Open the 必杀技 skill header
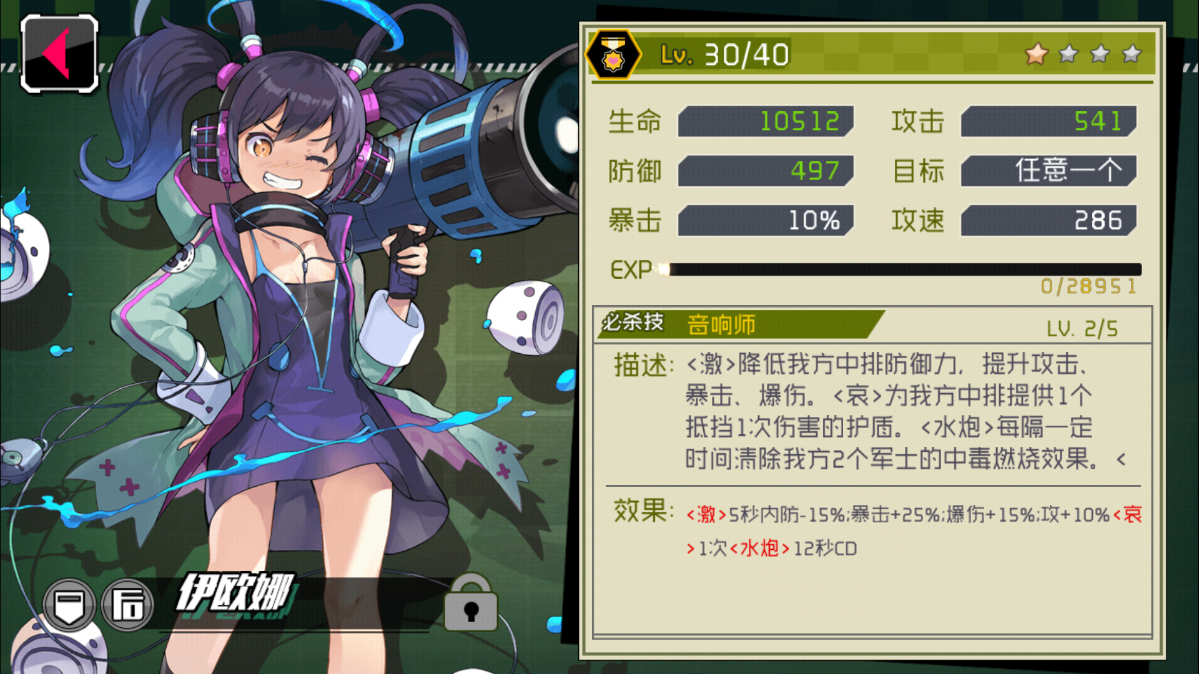The image size is (1199, 674). [633, 322]
